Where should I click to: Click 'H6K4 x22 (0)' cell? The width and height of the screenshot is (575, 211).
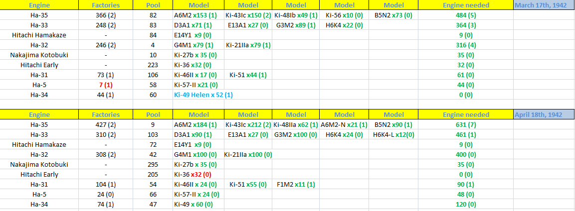(x=344, y=25)
